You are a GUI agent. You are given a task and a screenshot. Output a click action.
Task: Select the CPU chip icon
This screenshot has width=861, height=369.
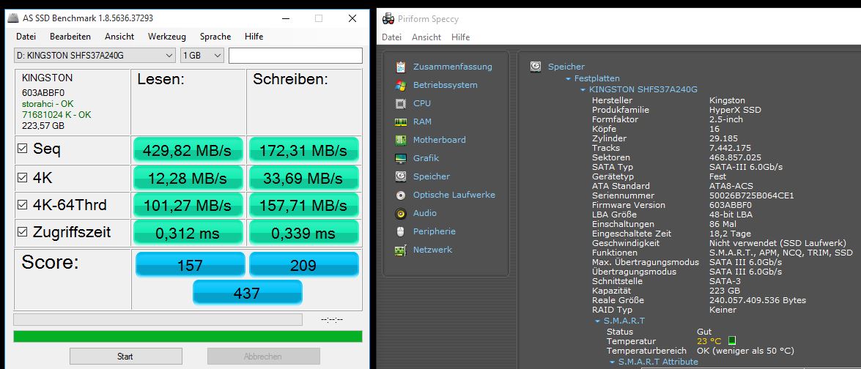click(401, 103)
